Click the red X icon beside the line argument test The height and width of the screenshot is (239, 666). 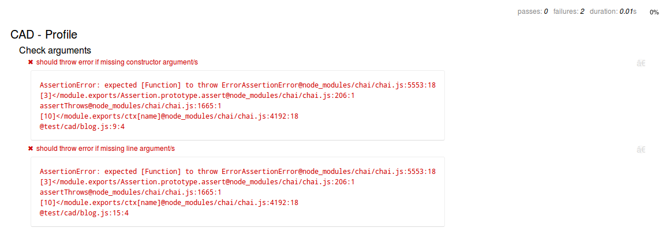31,149
